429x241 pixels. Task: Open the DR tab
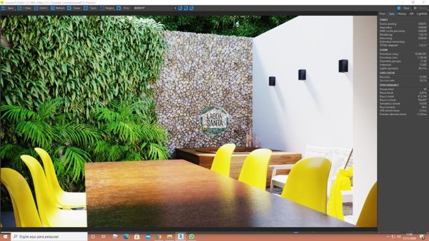[x=411, y=13]
